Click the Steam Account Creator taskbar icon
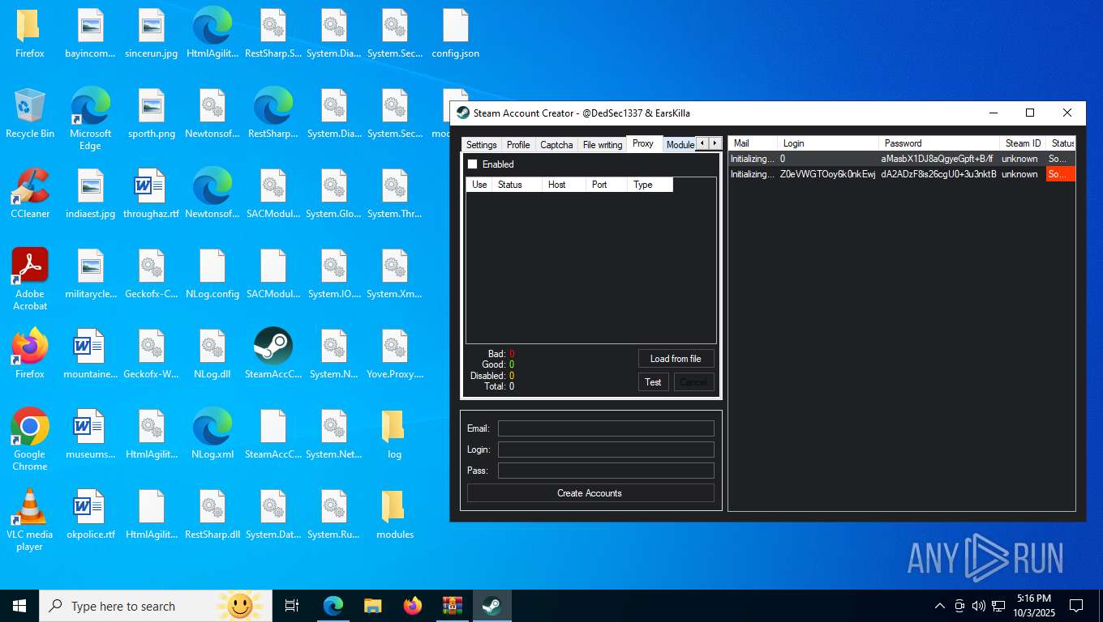Image resolution: width=1103 pixels, height=622 pixels. pos(491,606)
